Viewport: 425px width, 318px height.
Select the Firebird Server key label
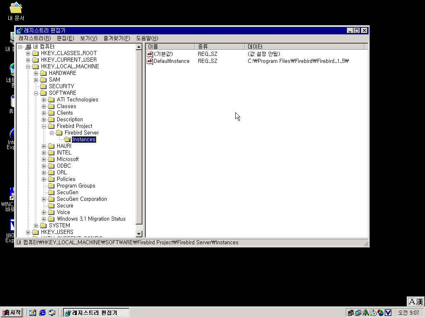82,133
